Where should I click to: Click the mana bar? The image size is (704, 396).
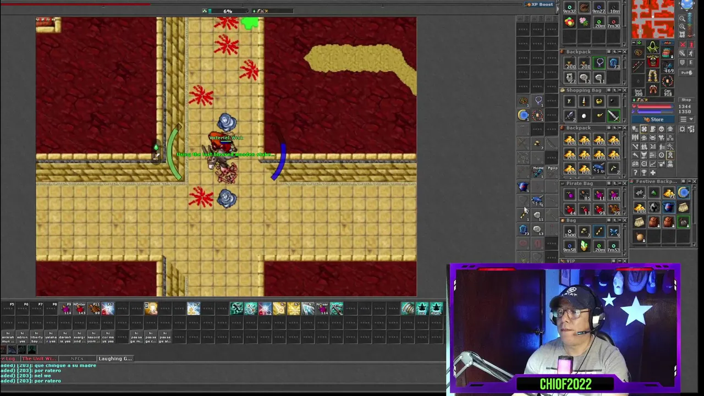[654, 112]
